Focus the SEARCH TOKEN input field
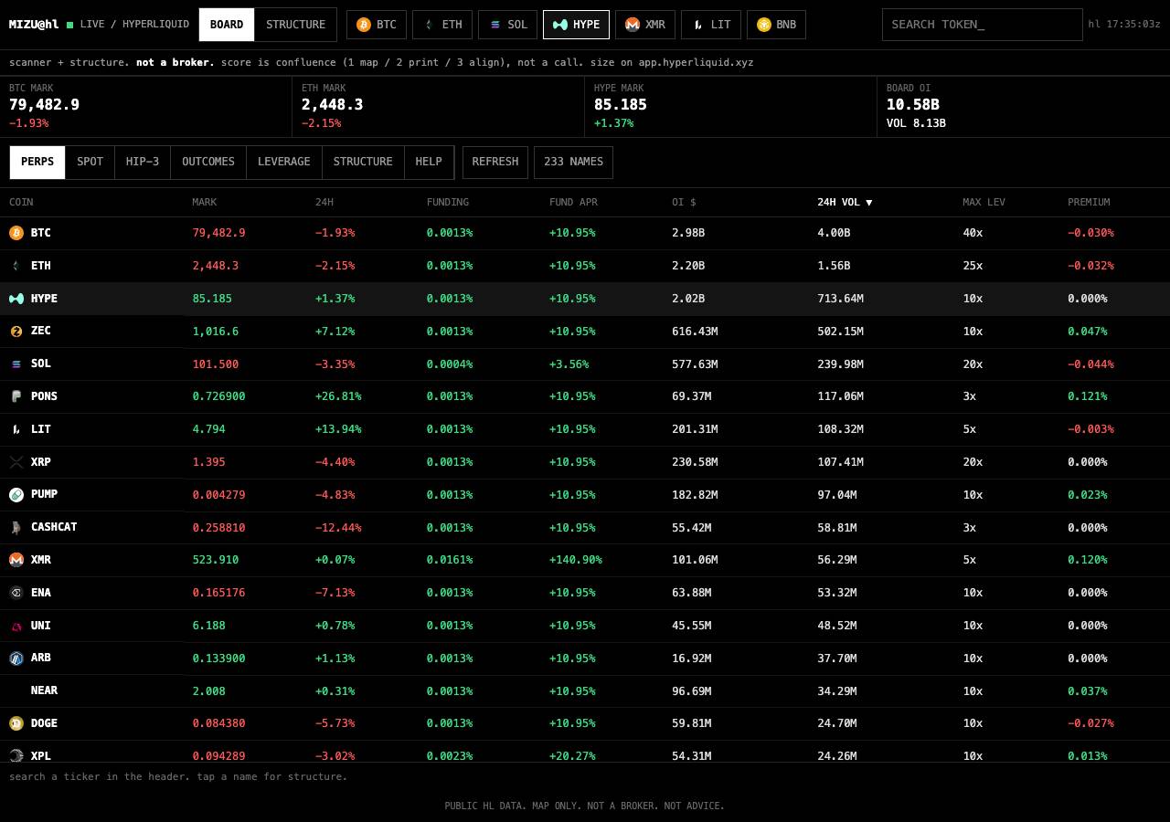The image size is (1170, 822). [983, 25]
